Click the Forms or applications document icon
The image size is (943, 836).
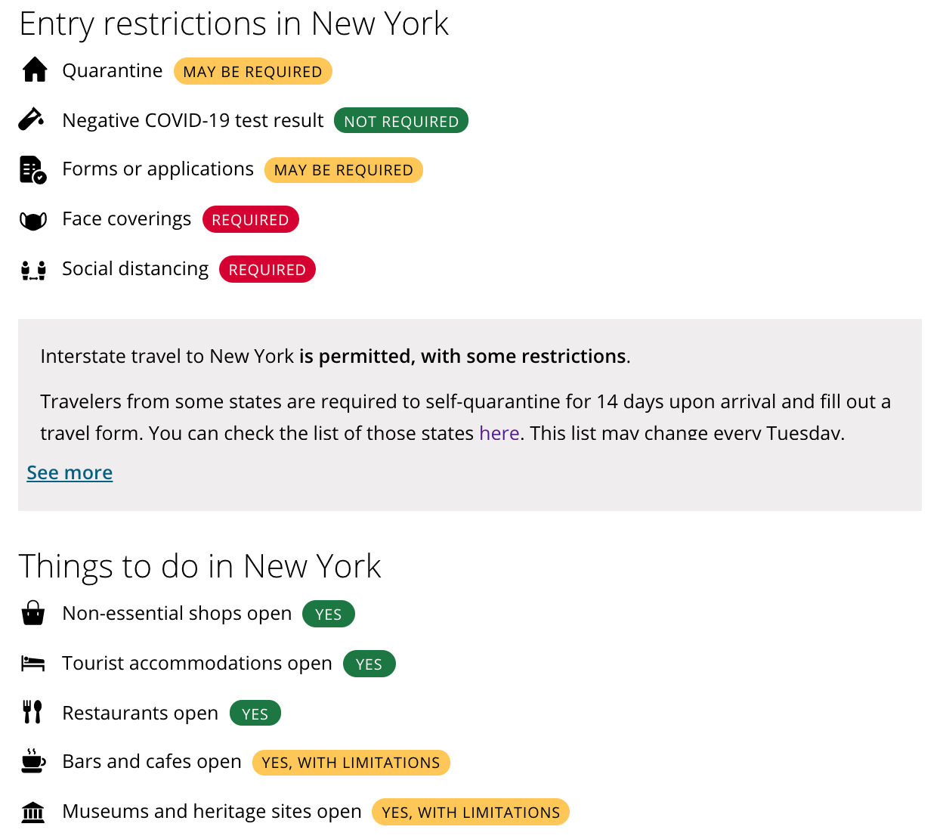[33, 169]
